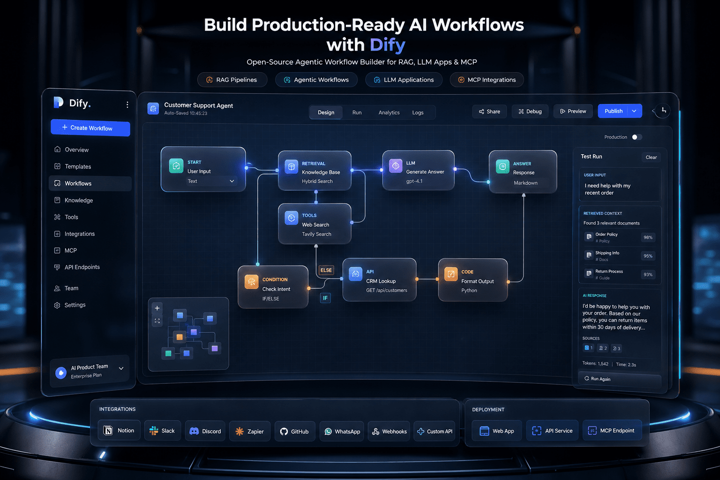Click the Webhooks integration icon
Screen dimensions: 720x480
coord(375,431)
